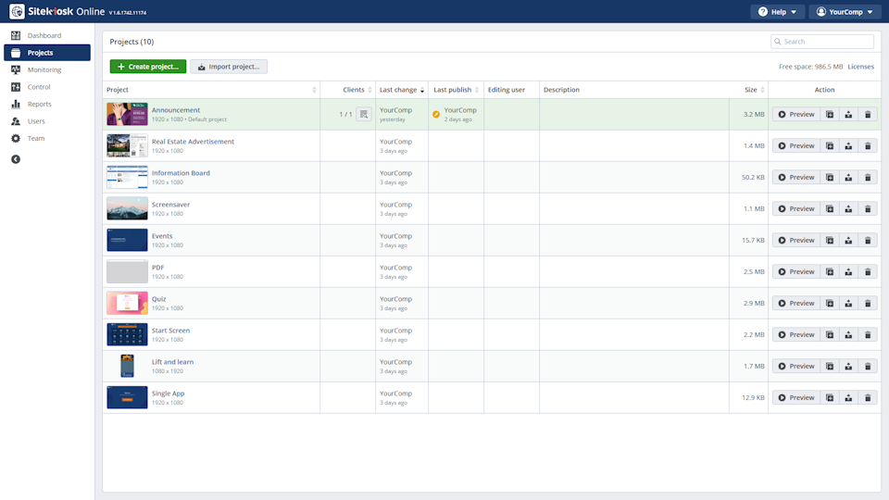The width and height of the screenshot is (889, 500).
Task: Delete the Quiz project via trash icon
Action: pyautogui.click(x=868, y=304)
